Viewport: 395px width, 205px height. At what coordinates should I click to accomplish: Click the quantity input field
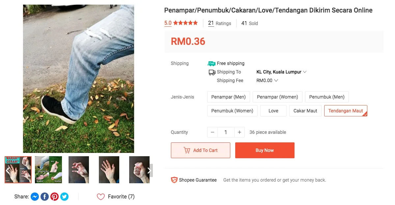(x=226, y=132)
